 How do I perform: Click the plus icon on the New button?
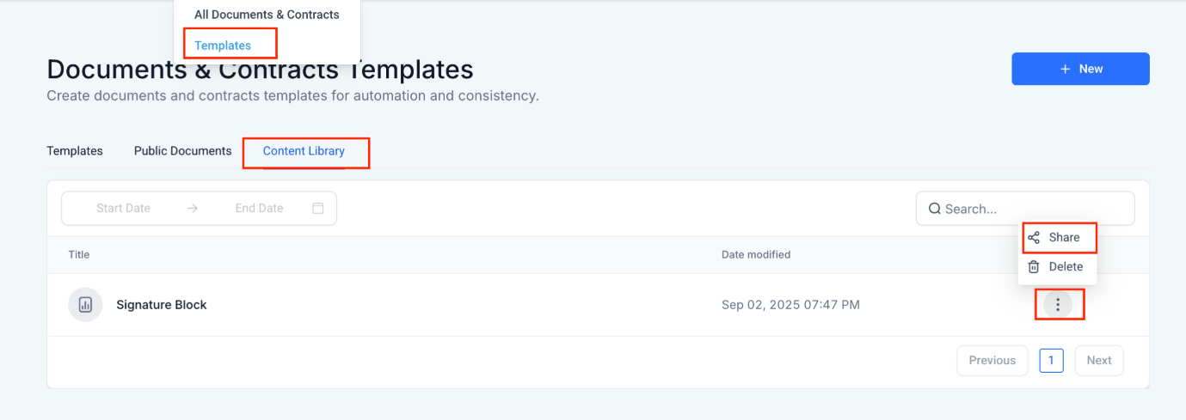point(1066,69)
